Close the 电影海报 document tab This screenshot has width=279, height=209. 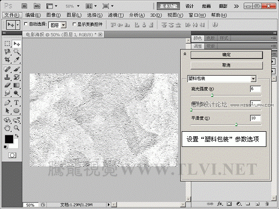point(100,34)
